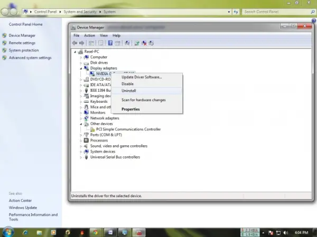This screenshot has width=317, height=237.
Task: Select PCI Simple Communications Controller device
Action: [x=128, y=130]
